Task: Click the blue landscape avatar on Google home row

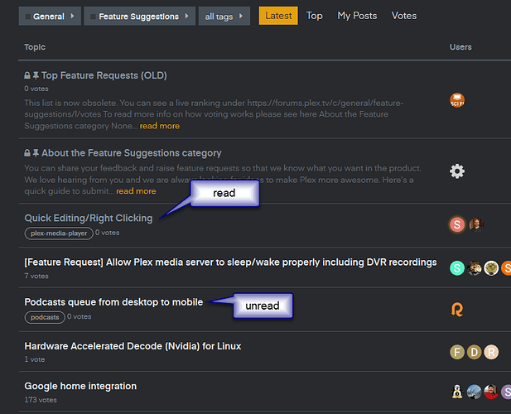Action: coord(475,392)
